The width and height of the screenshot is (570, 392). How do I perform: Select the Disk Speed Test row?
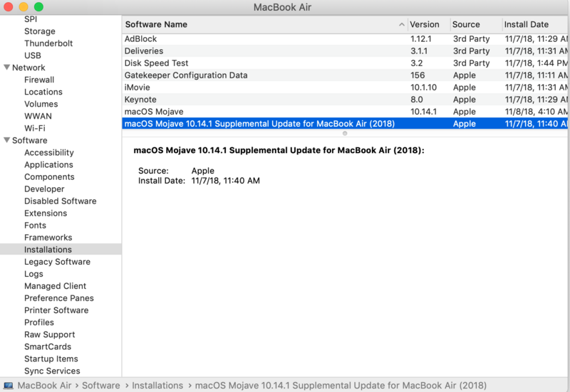pyautogui.click(x=345, y=63)
